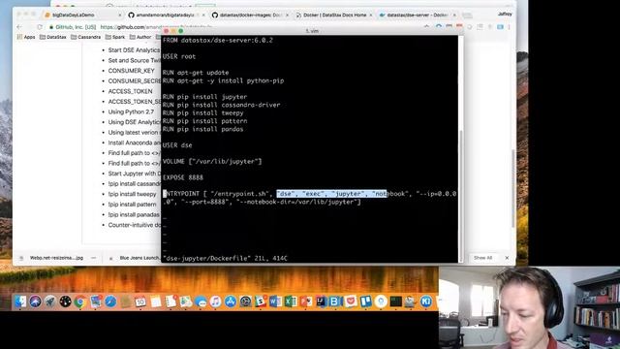This screenshot has height=349, width=620.
Task: Open Microsoft Excel from the dock
Action: pos(291,301)
